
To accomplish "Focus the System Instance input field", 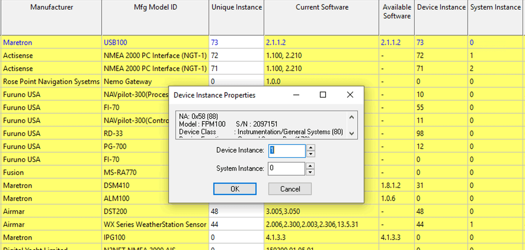I will pyautogui.click(x=286, y=169).
